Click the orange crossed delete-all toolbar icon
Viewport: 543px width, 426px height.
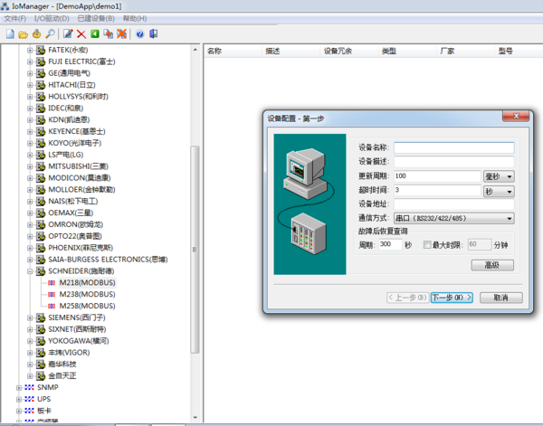[121, 33]
